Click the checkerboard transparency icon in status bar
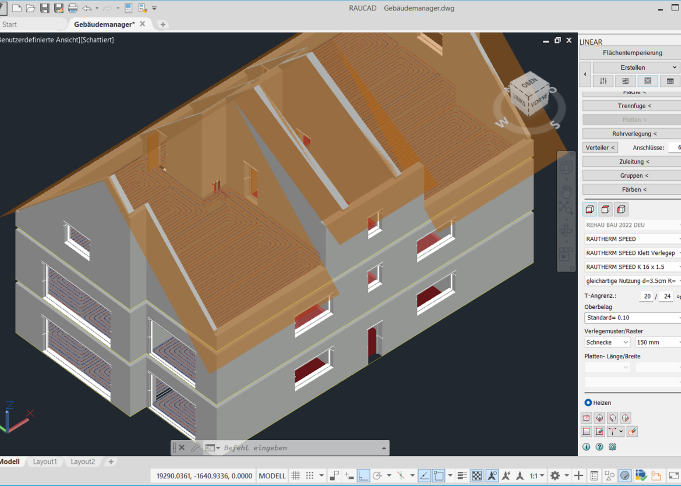The height and width of the screenshot is (486, 681). [x=477, y=475]
